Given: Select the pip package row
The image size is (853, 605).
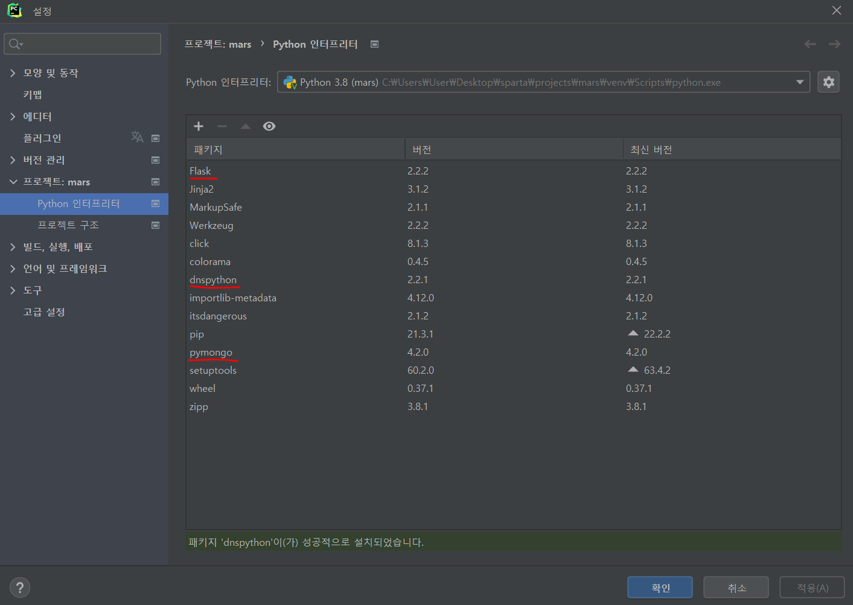Looking at the screenshot, I should [514, 334].
